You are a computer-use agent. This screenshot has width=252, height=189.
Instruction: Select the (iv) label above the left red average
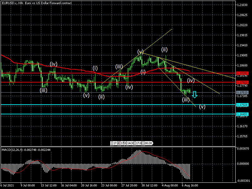coord(53,64)
